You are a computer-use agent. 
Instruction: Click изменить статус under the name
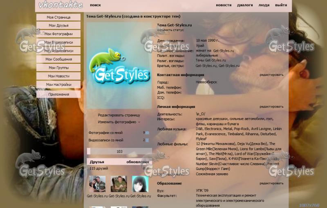click(x=170, y=30)
